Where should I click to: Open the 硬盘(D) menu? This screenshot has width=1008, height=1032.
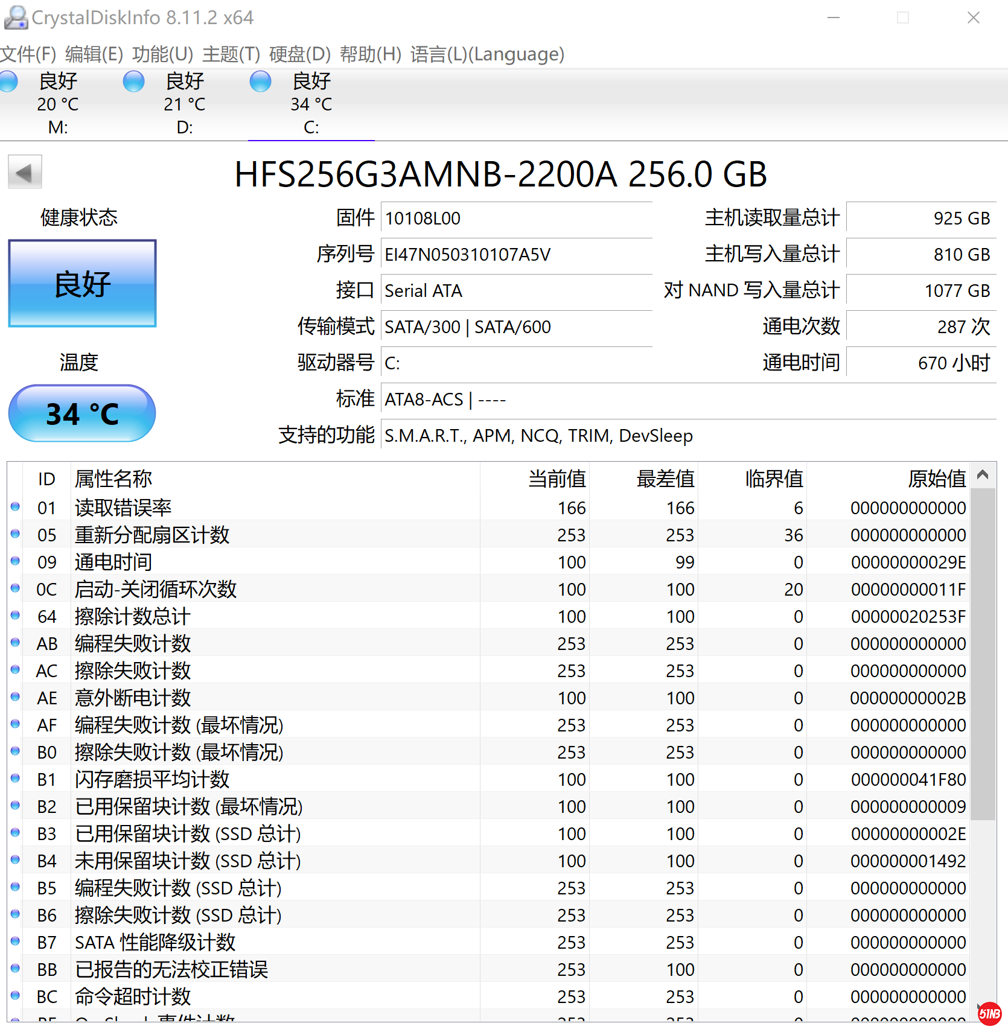pyautogui.click(x=300, y=54)
